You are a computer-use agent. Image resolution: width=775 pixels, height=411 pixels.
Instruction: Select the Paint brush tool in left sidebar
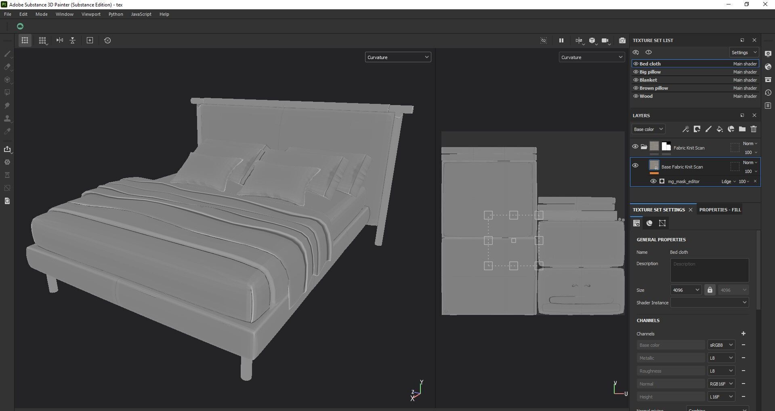pos(7,54)
